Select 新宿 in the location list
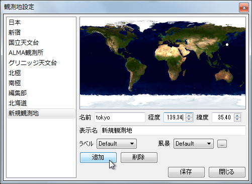Image resolution: width=252 pixels, height=184 pixels. [x=41, y=32]
